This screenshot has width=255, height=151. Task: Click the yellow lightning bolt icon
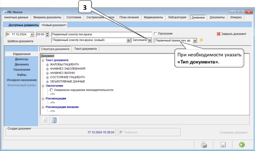point(201,40)
